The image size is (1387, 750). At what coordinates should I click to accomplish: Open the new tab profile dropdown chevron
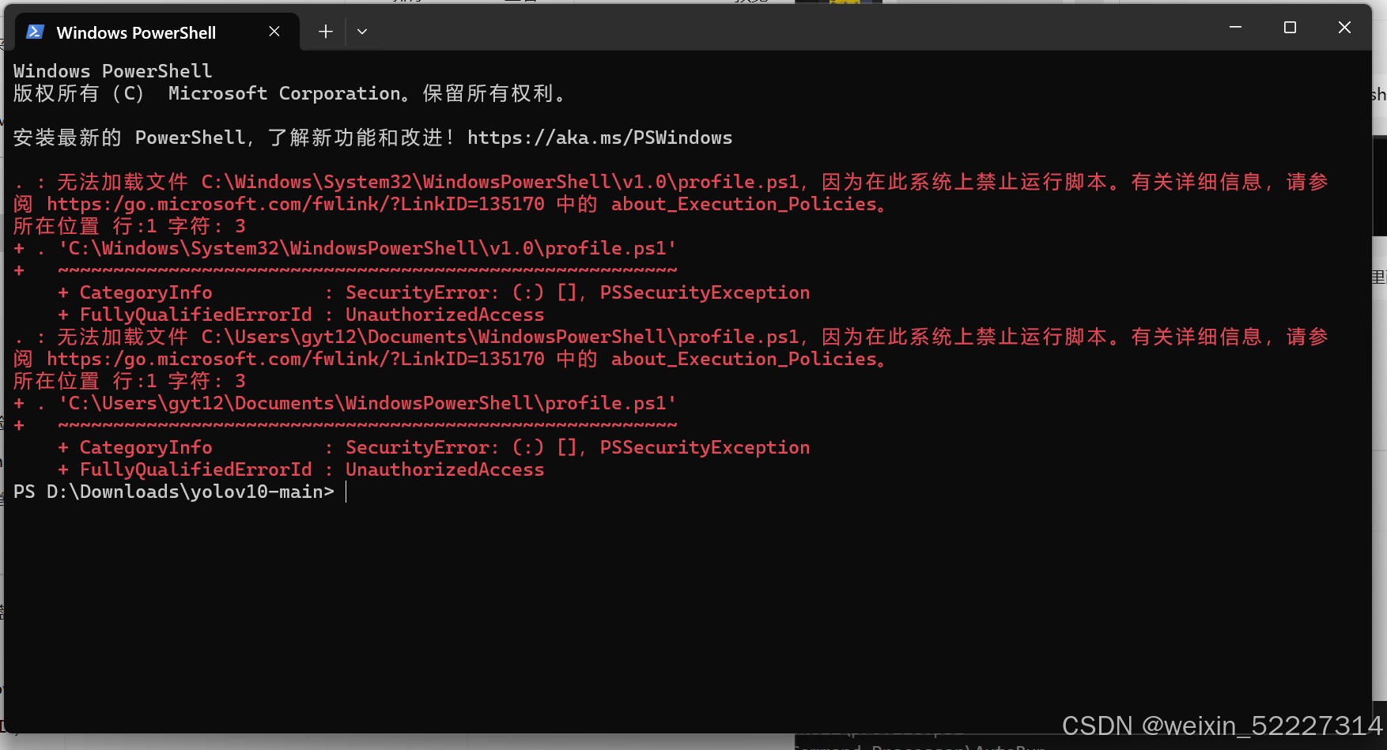pyautogui.click(x=362, y=32)
